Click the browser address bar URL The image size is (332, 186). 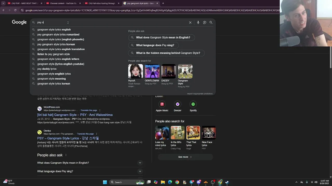[x=153, y=10]
